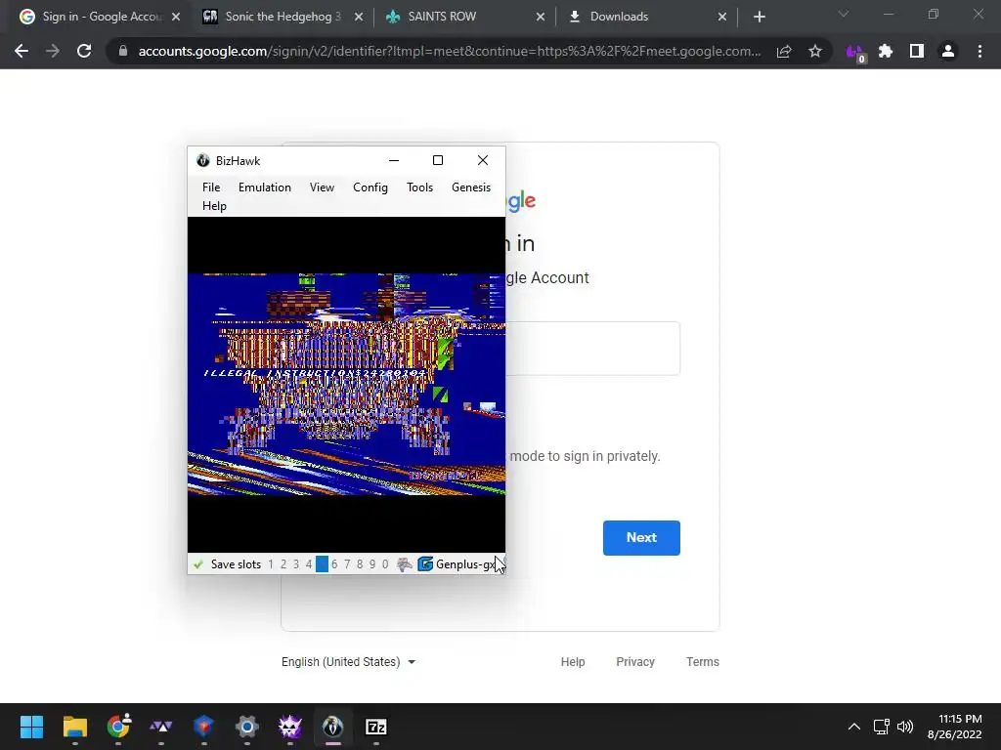Open the File menu in BizHawk
The height and width of the screenshot is (750, 1001).
tap(211, 187)
